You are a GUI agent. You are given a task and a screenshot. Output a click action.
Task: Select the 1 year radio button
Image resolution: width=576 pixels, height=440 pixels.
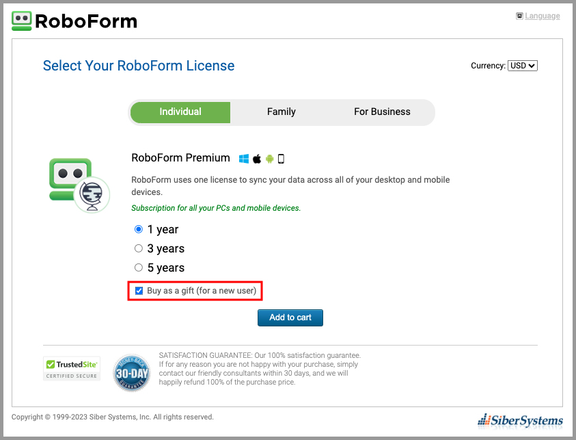(139, 229)
